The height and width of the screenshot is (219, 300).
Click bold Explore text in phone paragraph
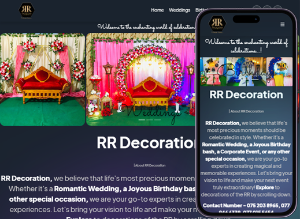[x=265, y=187]
